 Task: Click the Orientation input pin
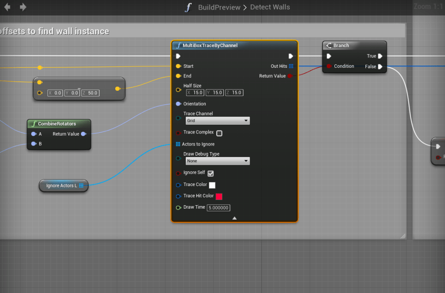click(x=178, y=104)
